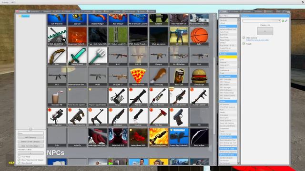Screen dimensions: 305x171
Task: Choose the cola can item
Action: pyautogui.click(x=179, y=77)
